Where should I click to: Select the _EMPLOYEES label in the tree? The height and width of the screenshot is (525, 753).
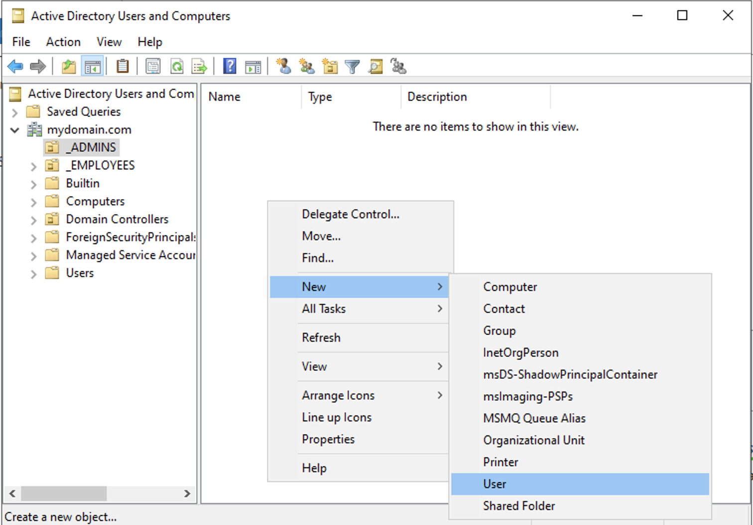pos(100,165)
